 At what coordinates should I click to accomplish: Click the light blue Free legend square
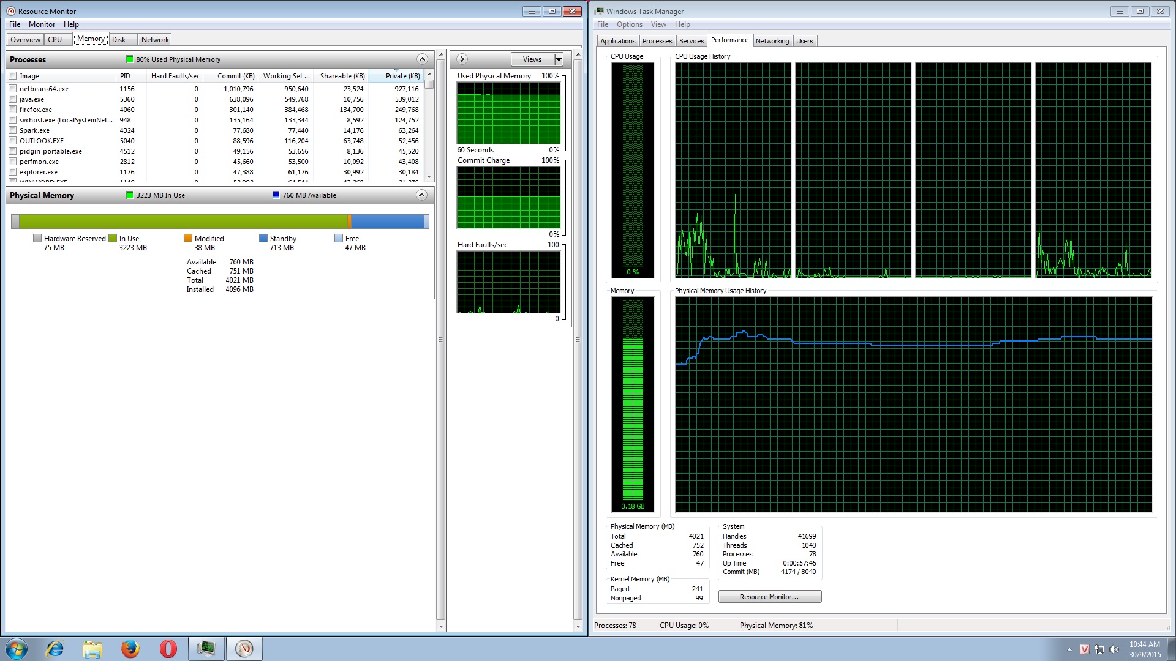pos(339,238)
